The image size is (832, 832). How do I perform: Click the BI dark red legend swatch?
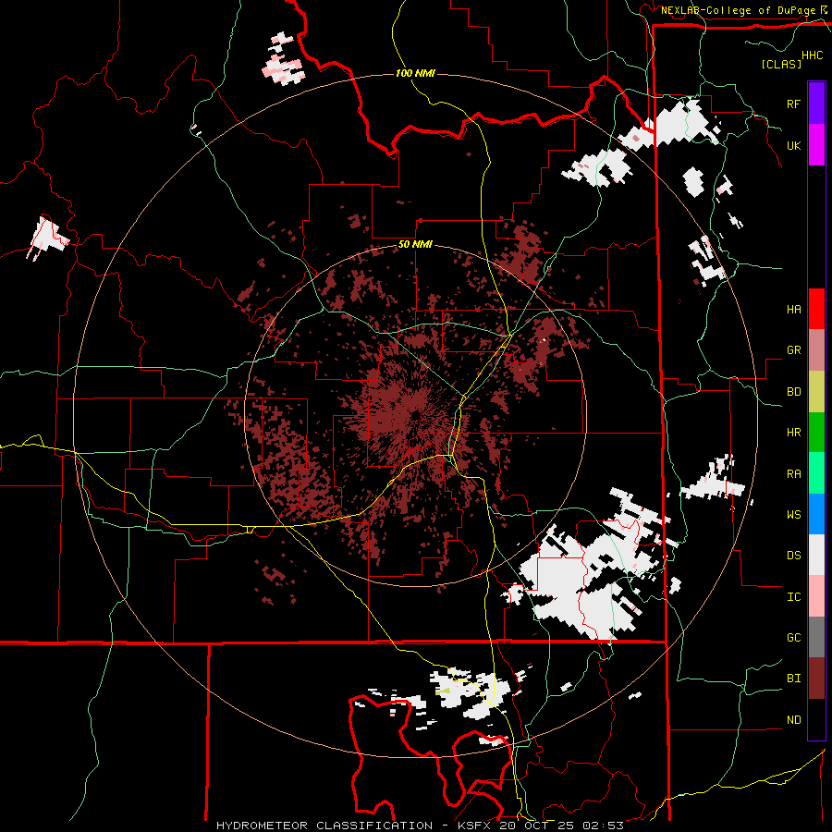[816, 679]
